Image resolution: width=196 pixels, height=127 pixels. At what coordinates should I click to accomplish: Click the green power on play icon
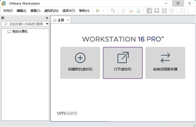(98, 11)
